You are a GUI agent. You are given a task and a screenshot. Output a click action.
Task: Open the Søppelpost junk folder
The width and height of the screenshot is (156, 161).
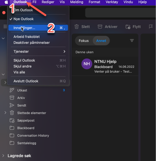pos(26,121)
